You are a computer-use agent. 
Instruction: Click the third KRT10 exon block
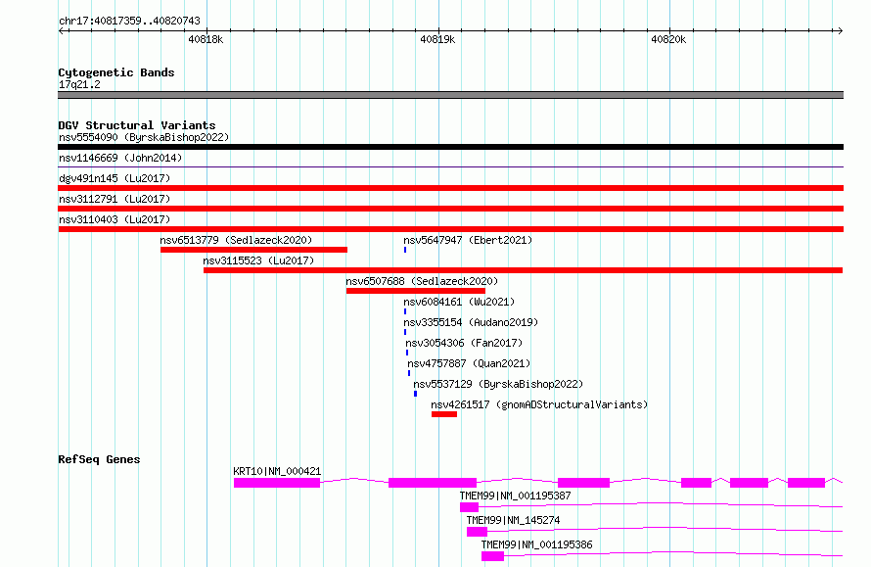pos(584,483)
